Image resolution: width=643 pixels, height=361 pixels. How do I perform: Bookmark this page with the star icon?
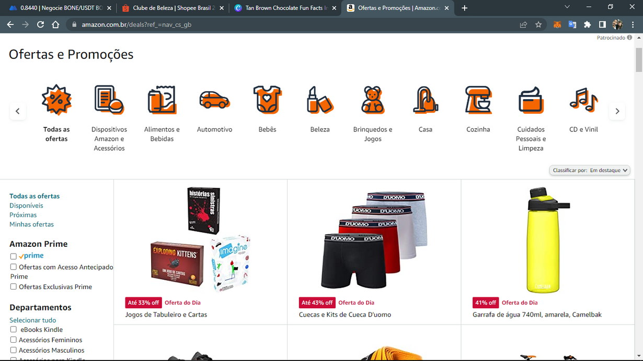tap(538, 25)
